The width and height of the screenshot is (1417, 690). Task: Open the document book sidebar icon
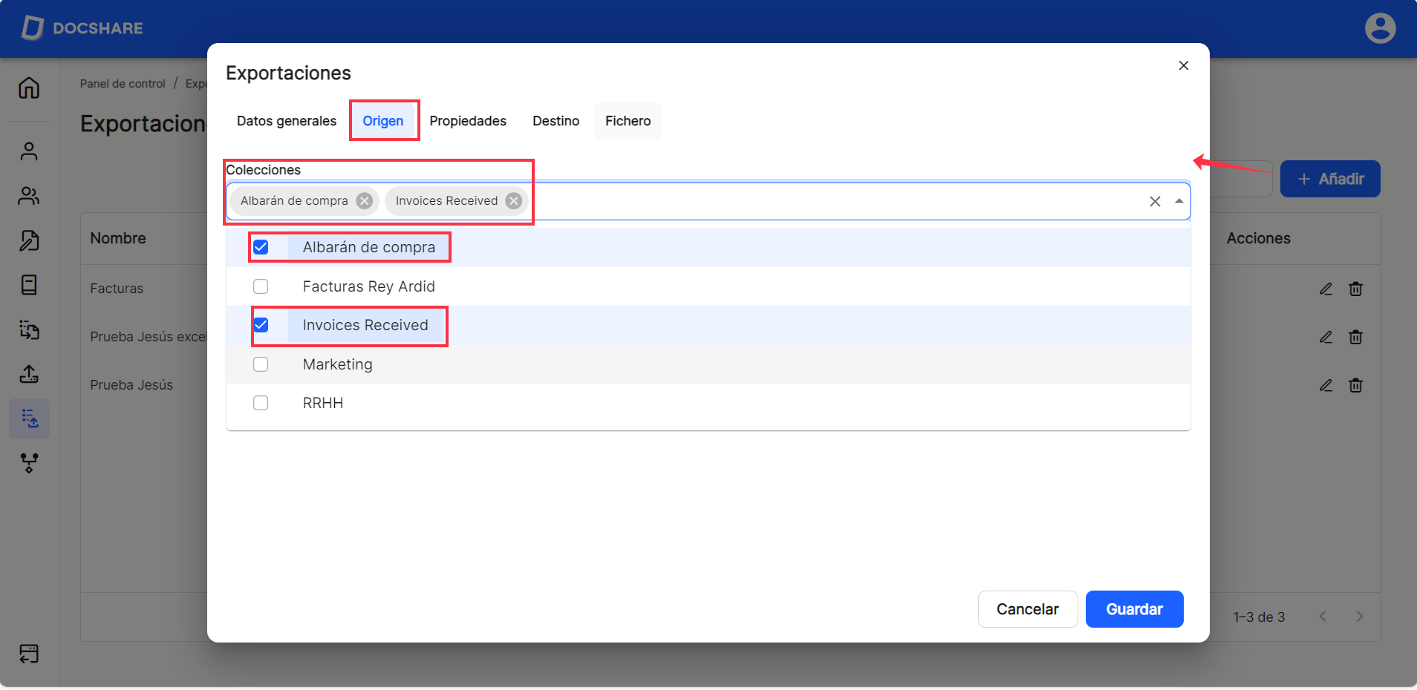29,285
